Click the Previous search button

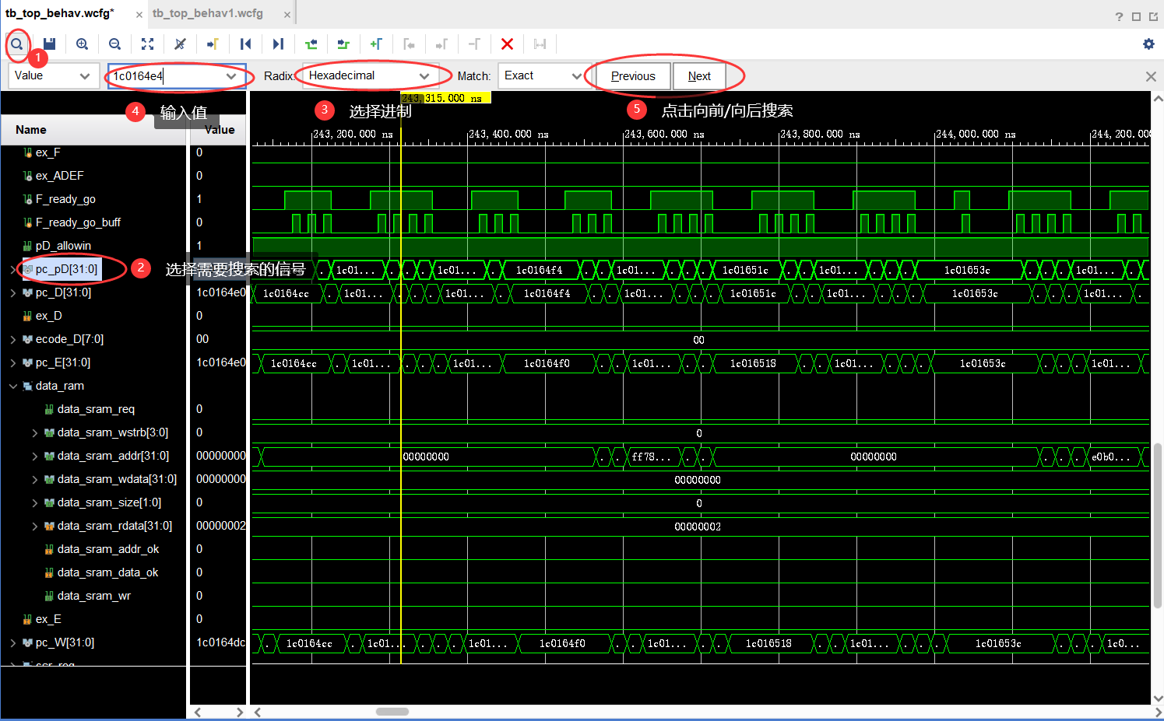pyautogui.click(x=633, y=76)
